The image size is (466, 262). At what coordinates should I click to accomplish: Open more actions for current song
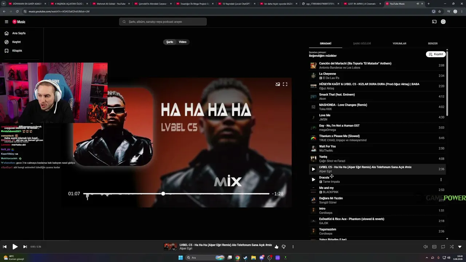(x=293, y=247)
